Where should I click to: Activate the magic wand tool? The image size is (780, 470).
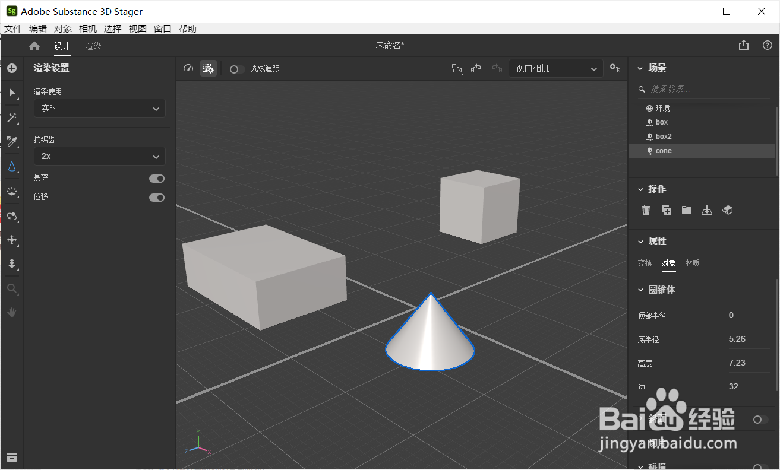pyautogui.click(x=11, y=117)
